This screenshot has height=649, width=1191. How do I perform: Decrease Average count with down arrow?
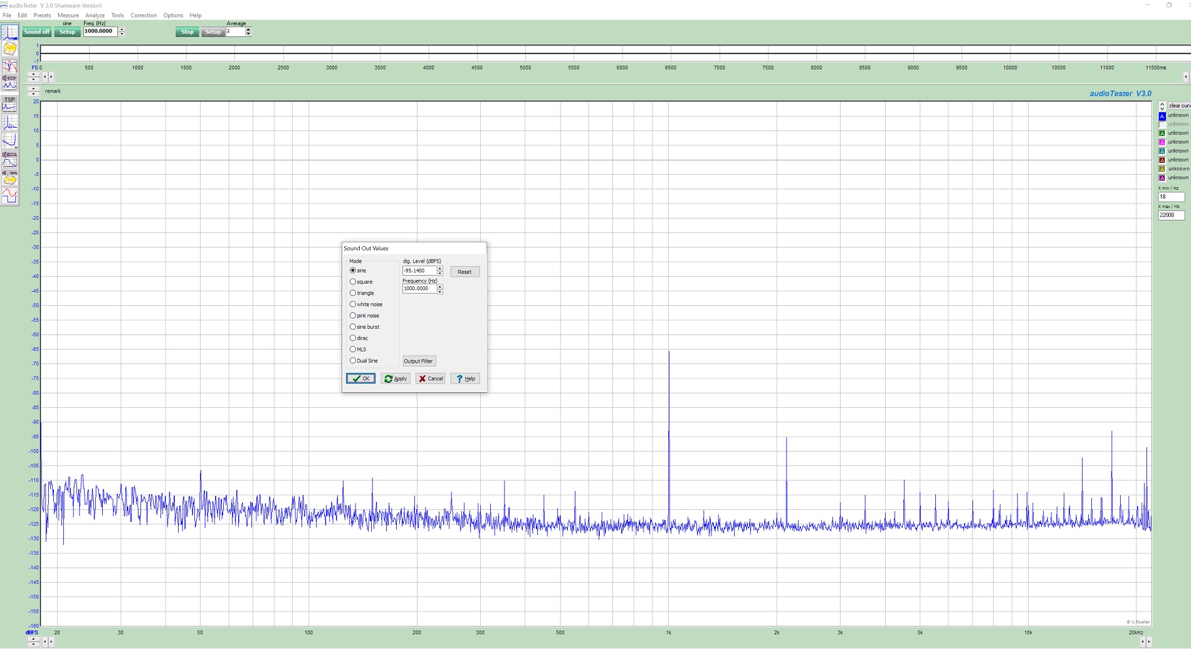248,34
